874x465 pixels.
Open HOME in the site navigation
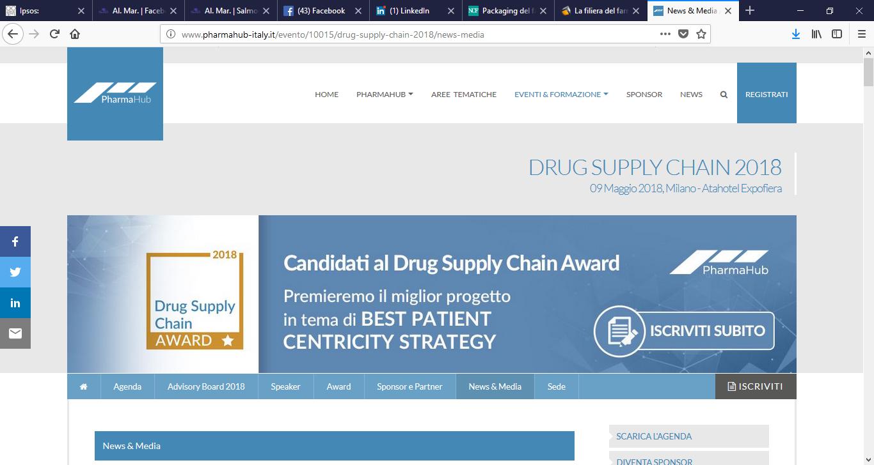(326, 94)
